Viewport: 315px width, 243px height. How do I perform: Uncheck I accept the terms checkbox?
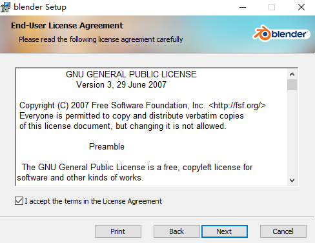tap(19, 201)
